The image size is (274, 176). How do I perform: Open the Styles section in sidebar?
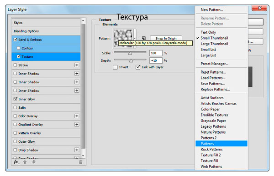tap(46, 23)
